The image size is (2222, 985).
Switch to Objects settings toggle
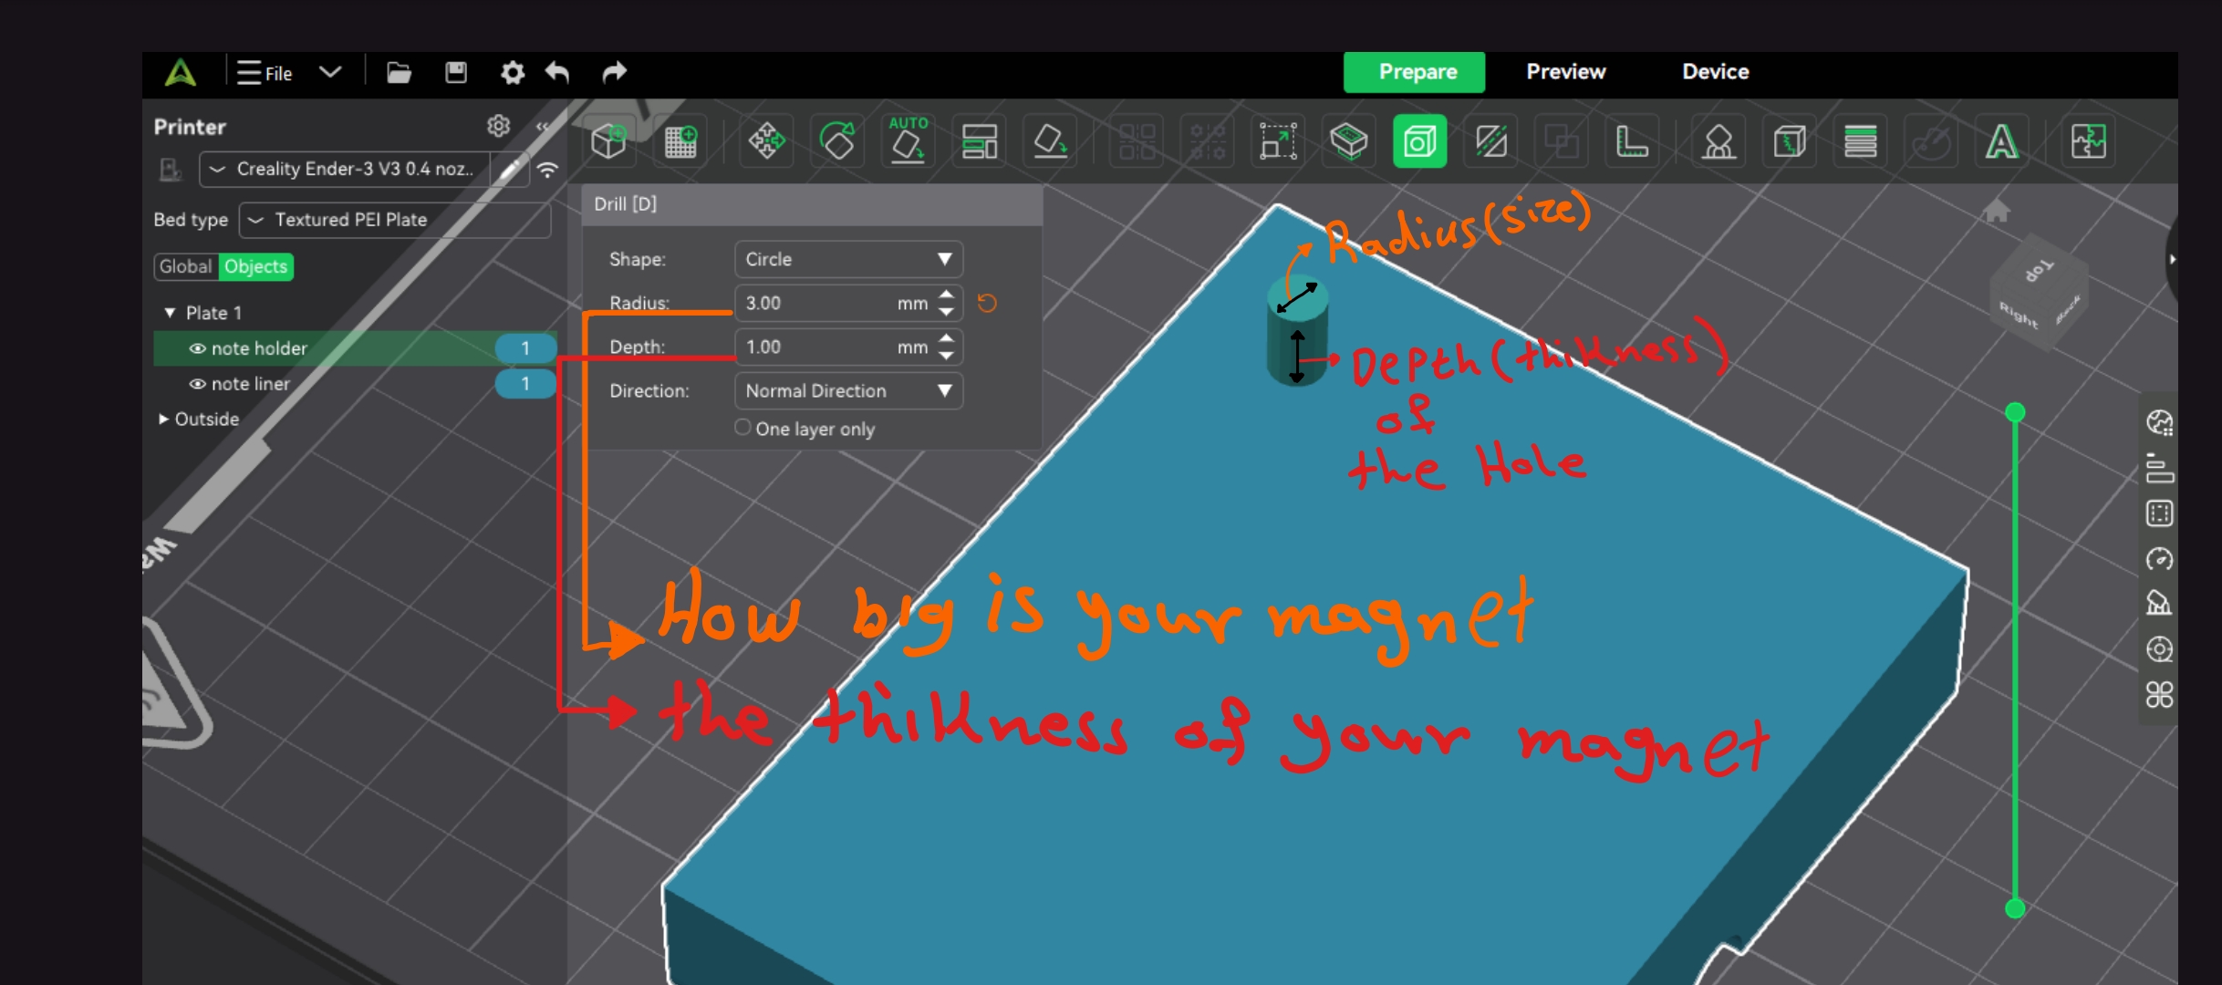[256, 266]
